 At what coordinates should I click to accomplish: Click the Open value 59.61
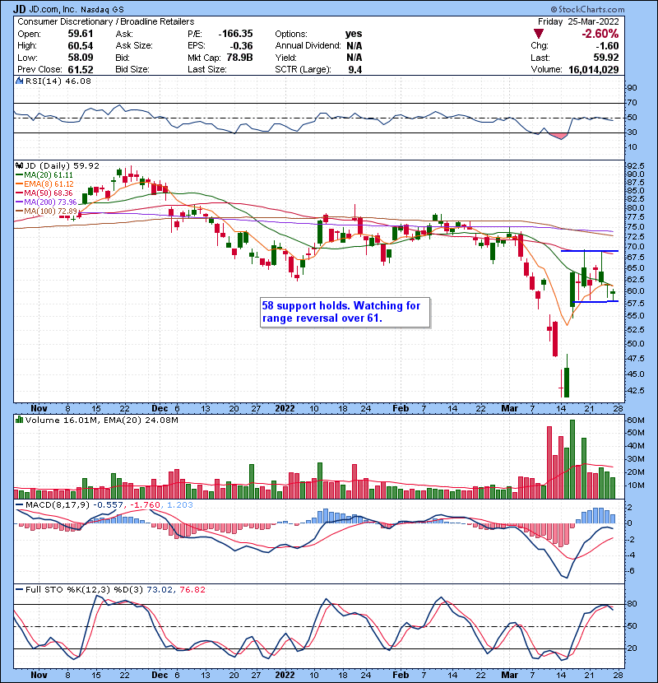(81, 34)
